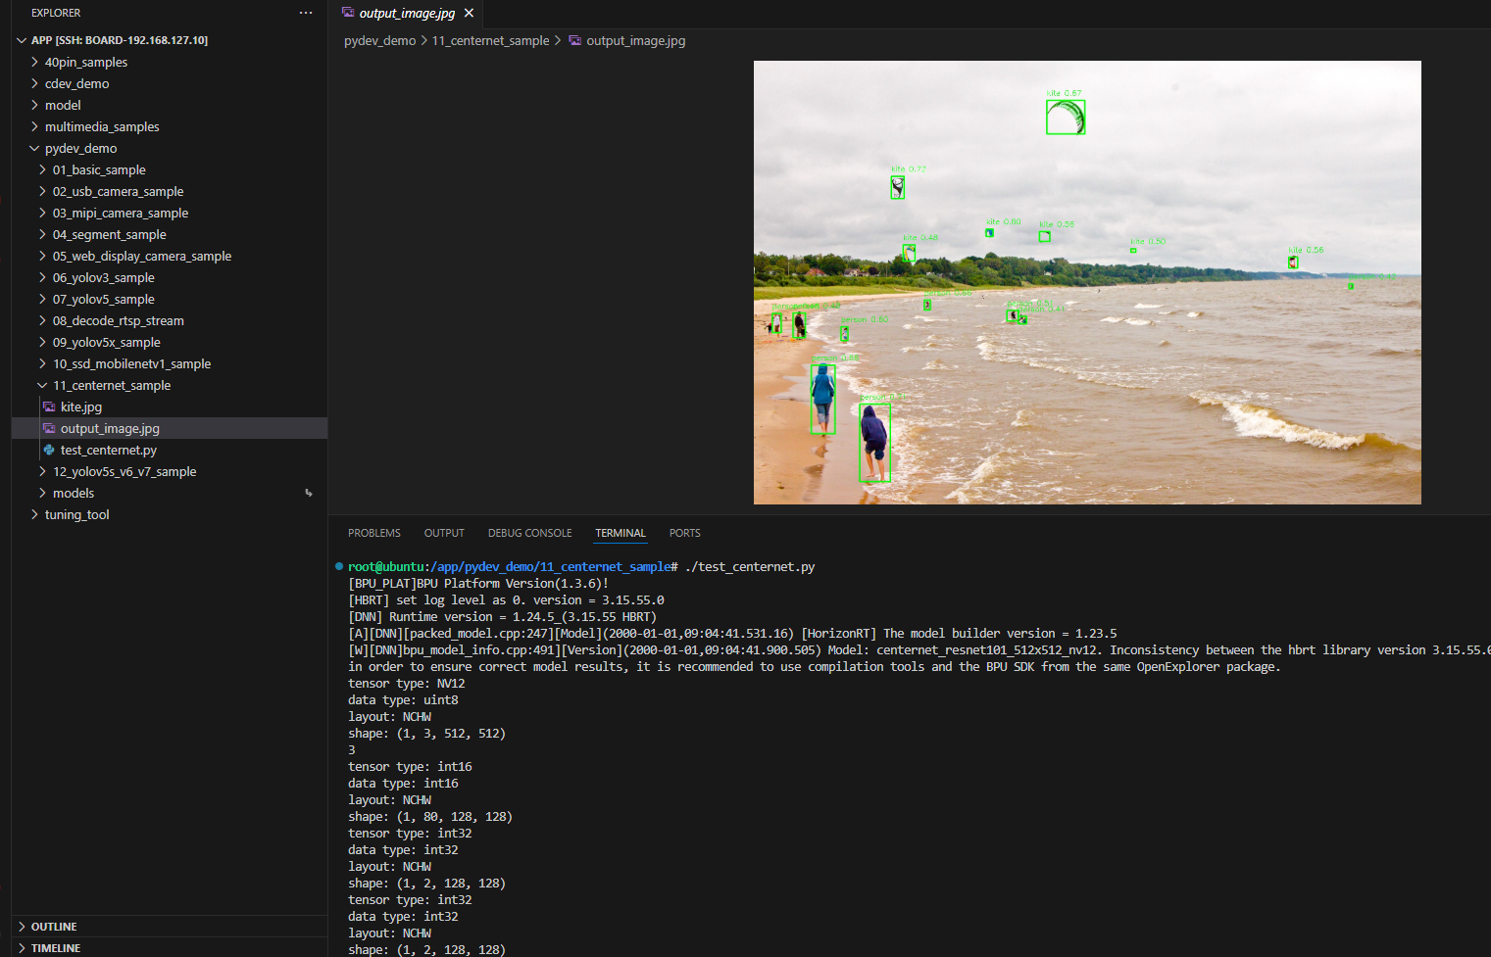The height and width of the screenshot is (957, 1491).
Task: Click the beach image preview in the editor
Action: (x=1086, y=282)
